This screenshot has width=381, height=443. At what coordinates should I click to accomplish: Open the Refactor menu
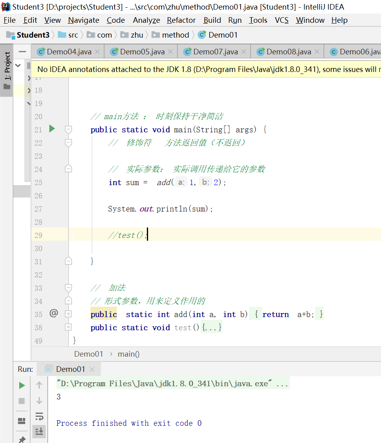181,20
